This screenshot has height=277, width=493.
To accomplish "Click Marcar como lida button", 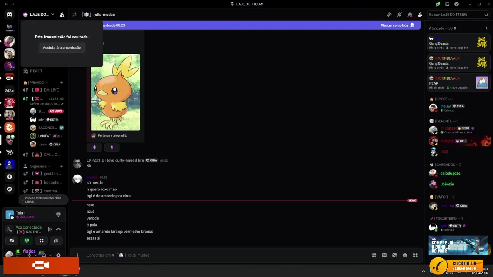I will pos(397,25).
